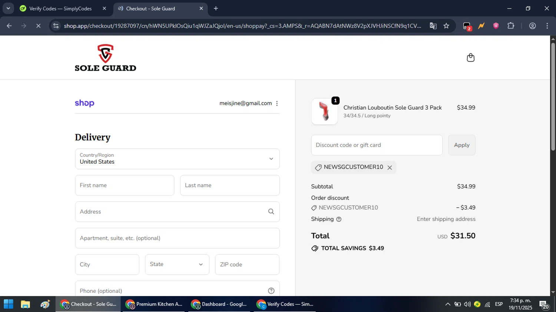Click the Apartment, suite field

(x=177, y=238)
